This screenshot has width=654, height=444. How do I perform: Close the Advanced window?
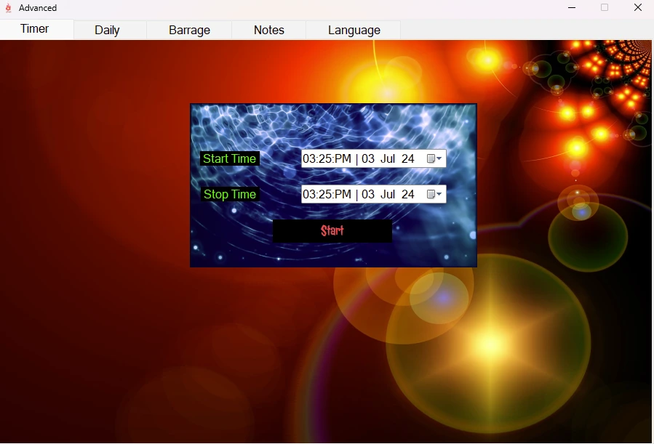coord(638,7)
